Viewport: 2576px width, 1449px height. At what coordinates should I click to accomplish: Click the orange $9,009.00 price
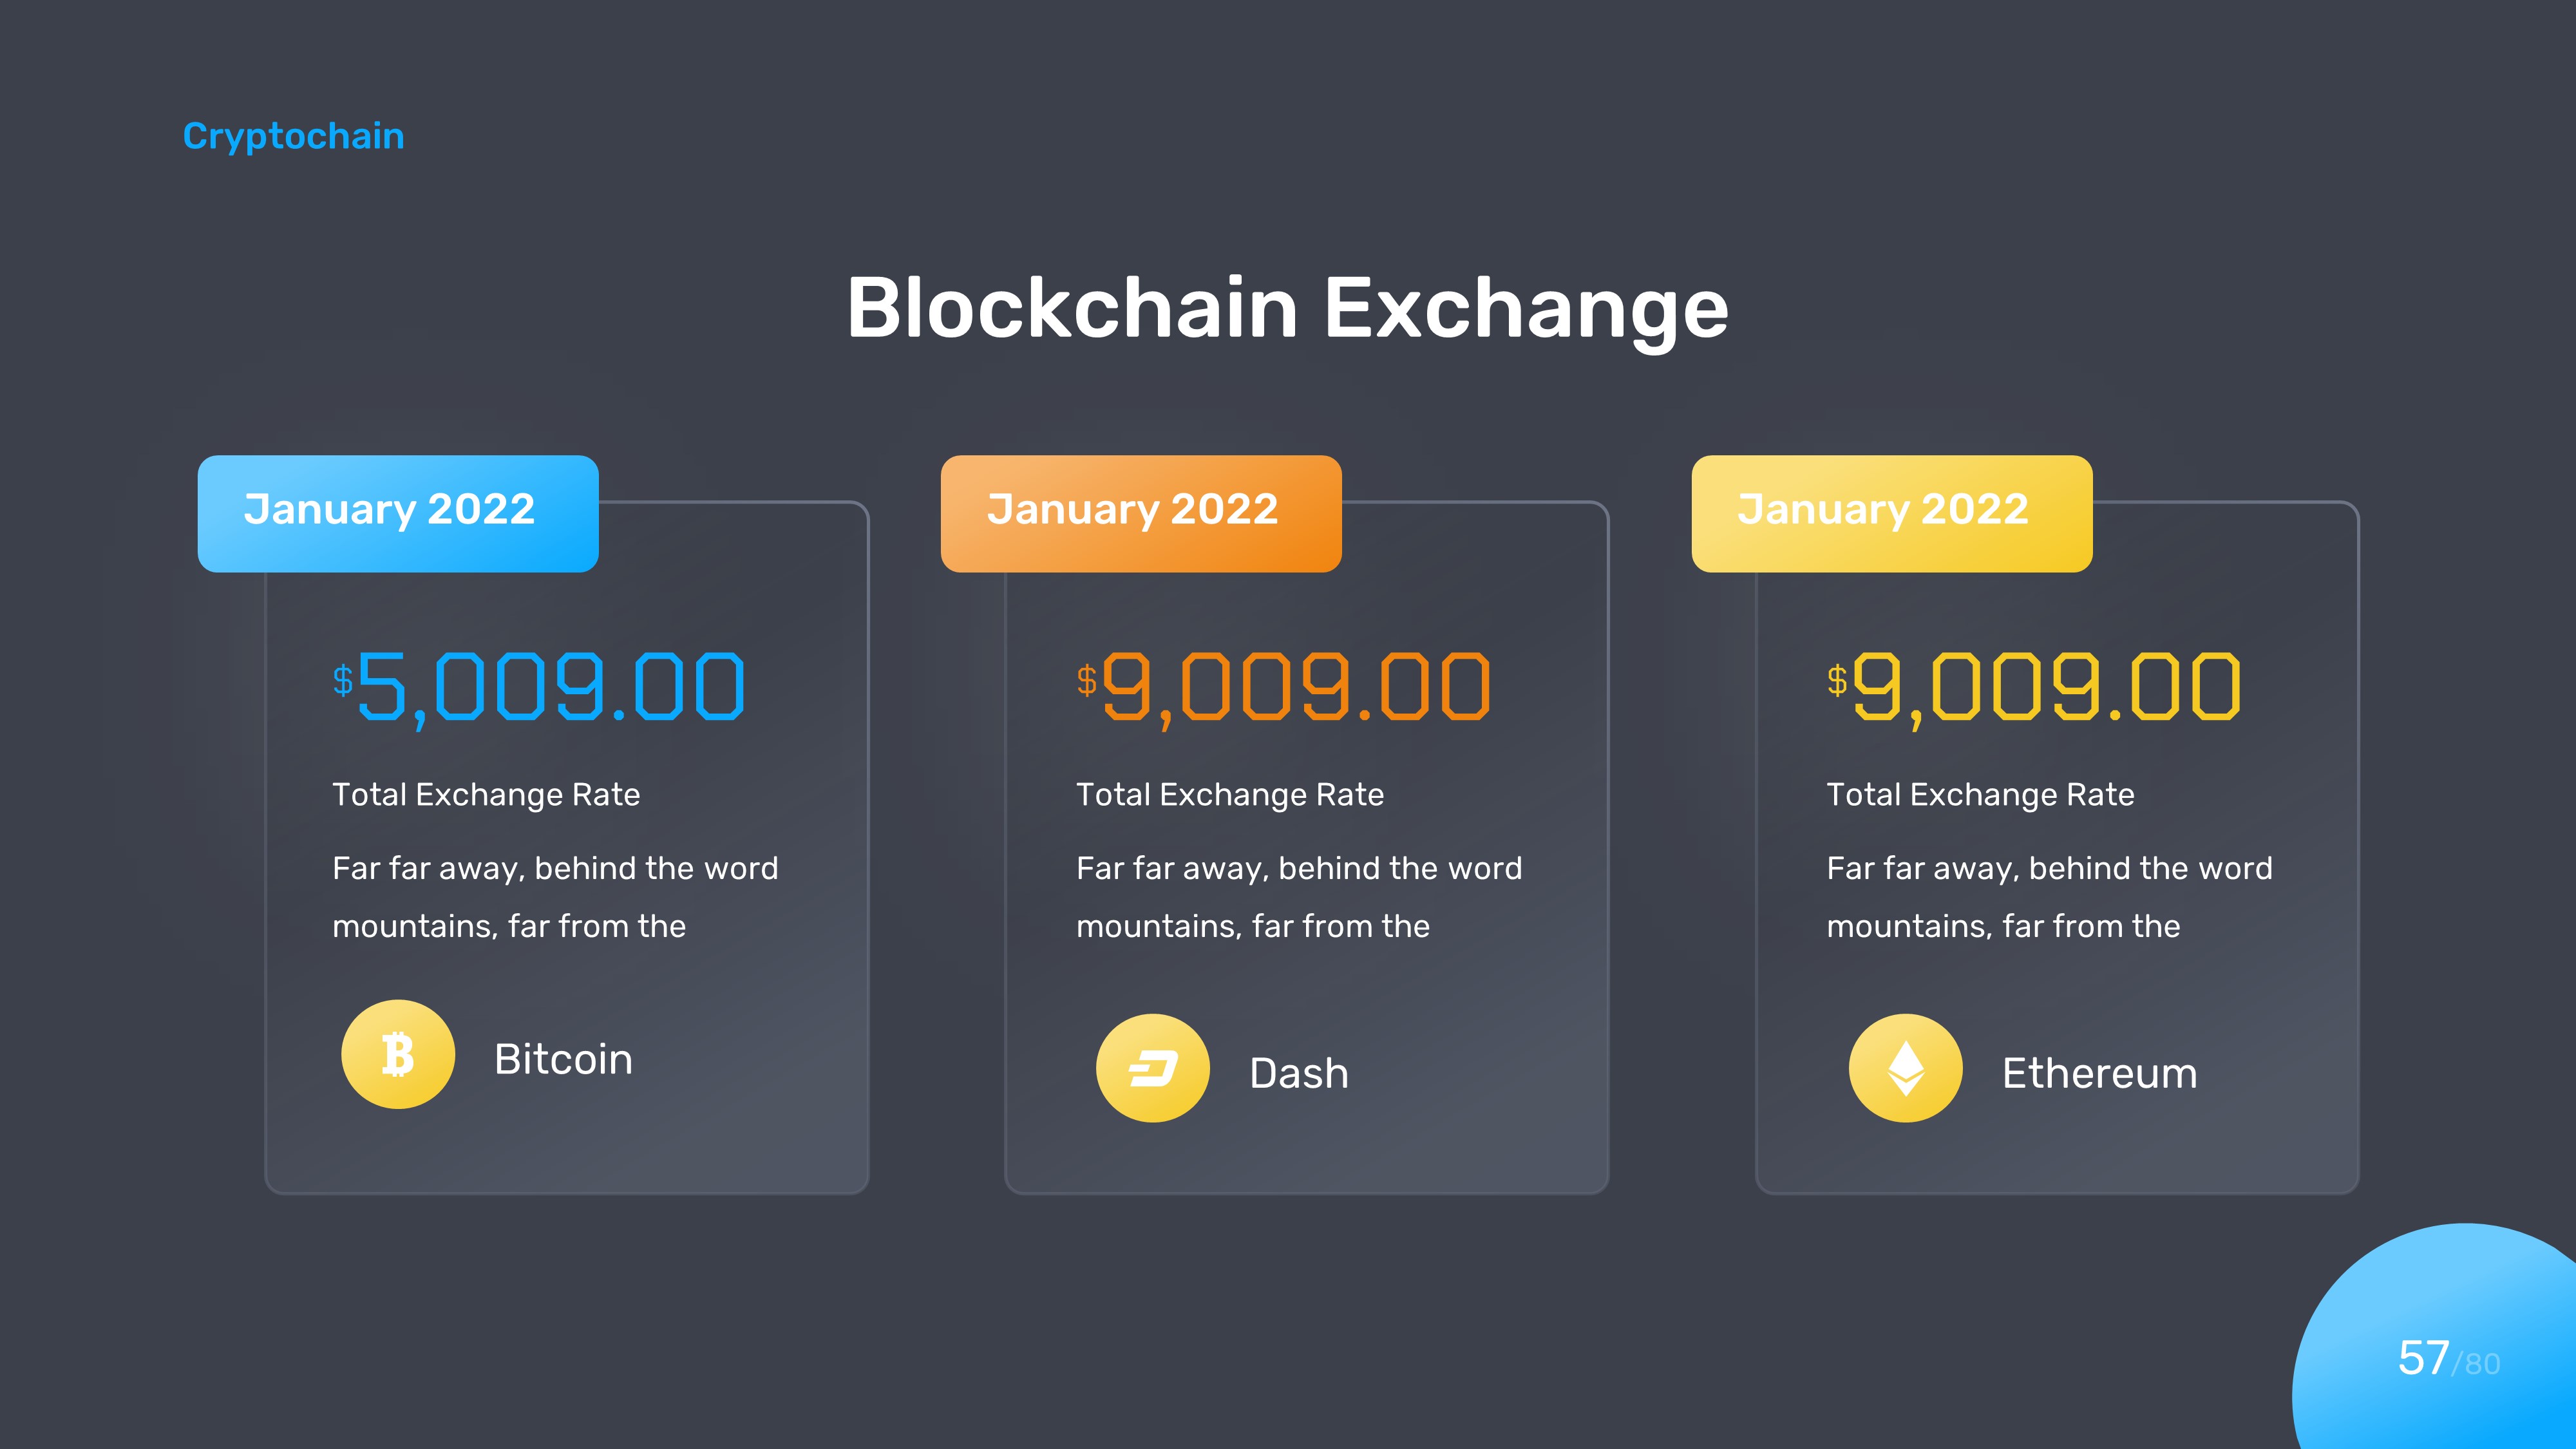(x=1284, y=687)
